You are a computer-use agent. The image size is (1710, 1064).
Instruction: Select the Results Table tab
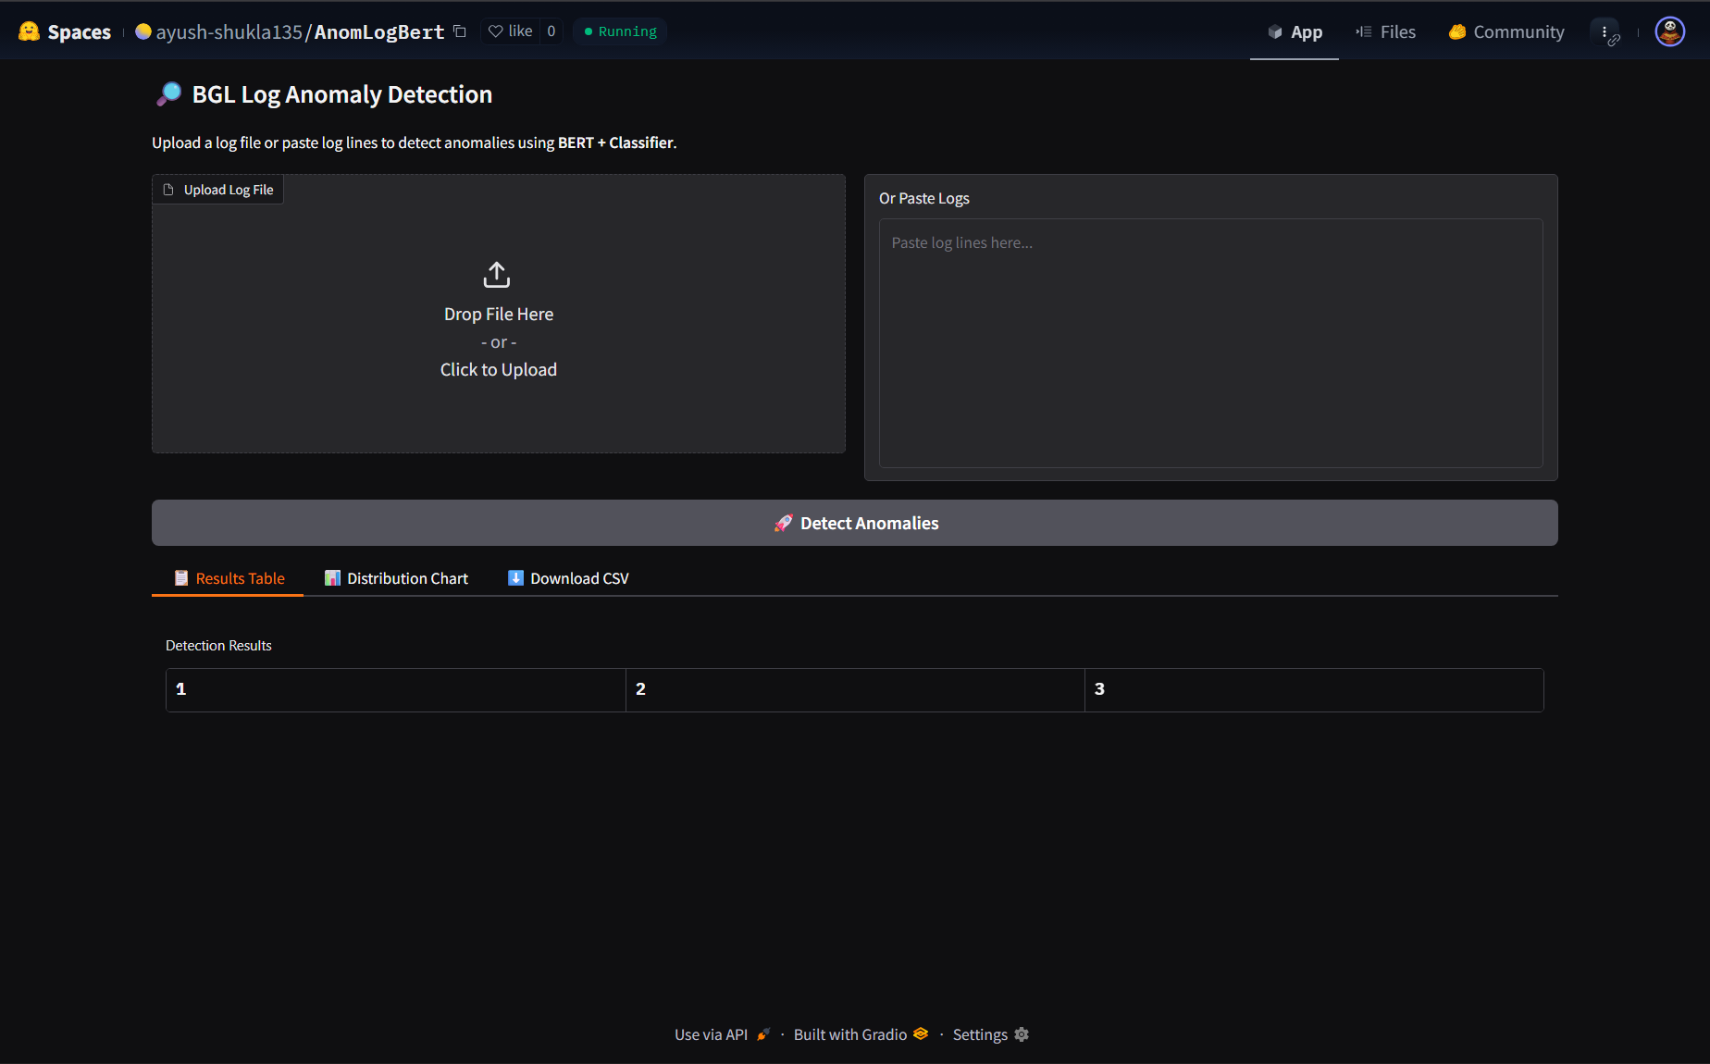coord(229,578)
